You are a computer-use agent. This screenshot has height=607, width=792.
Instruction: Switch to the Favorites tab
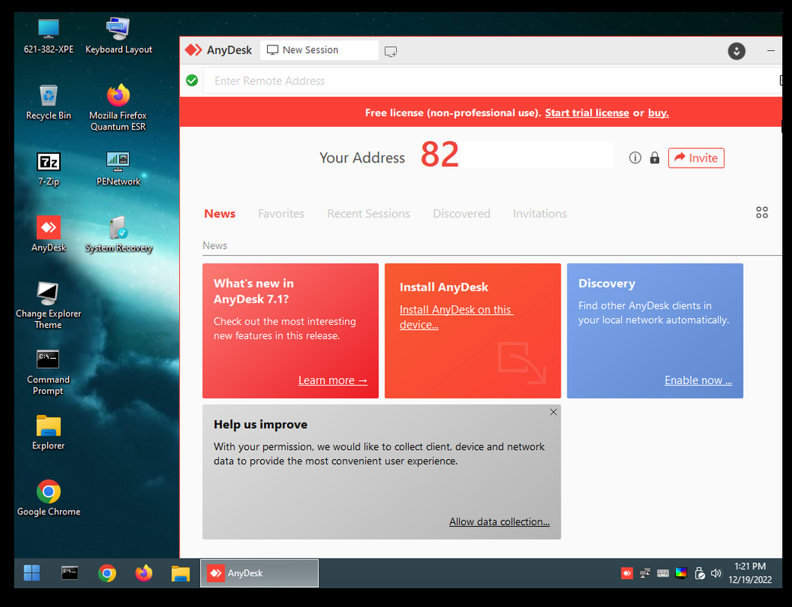(x=281, y=214)
